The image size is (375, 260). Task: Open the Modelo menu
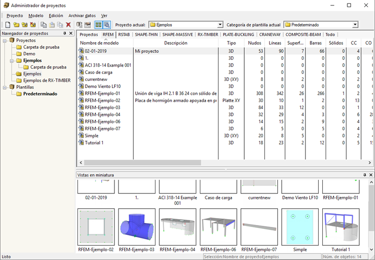coord(36,16)
